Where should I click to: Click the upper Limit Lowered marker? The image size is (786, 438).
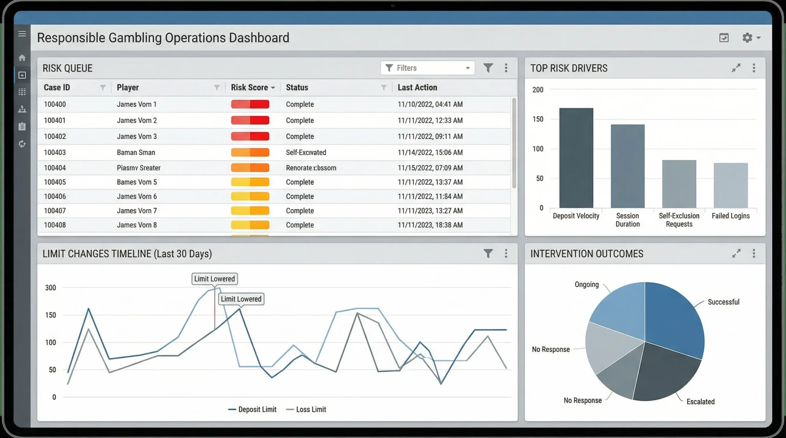click(214, 279)
